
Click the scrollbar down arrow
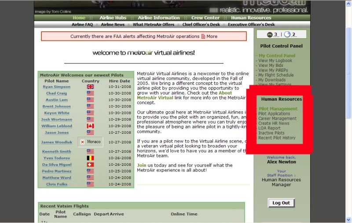click(x=348, y=219)
